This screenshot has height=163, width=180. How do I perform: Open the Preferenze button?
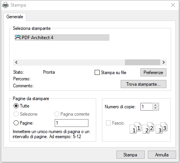(x=153, y=73)
